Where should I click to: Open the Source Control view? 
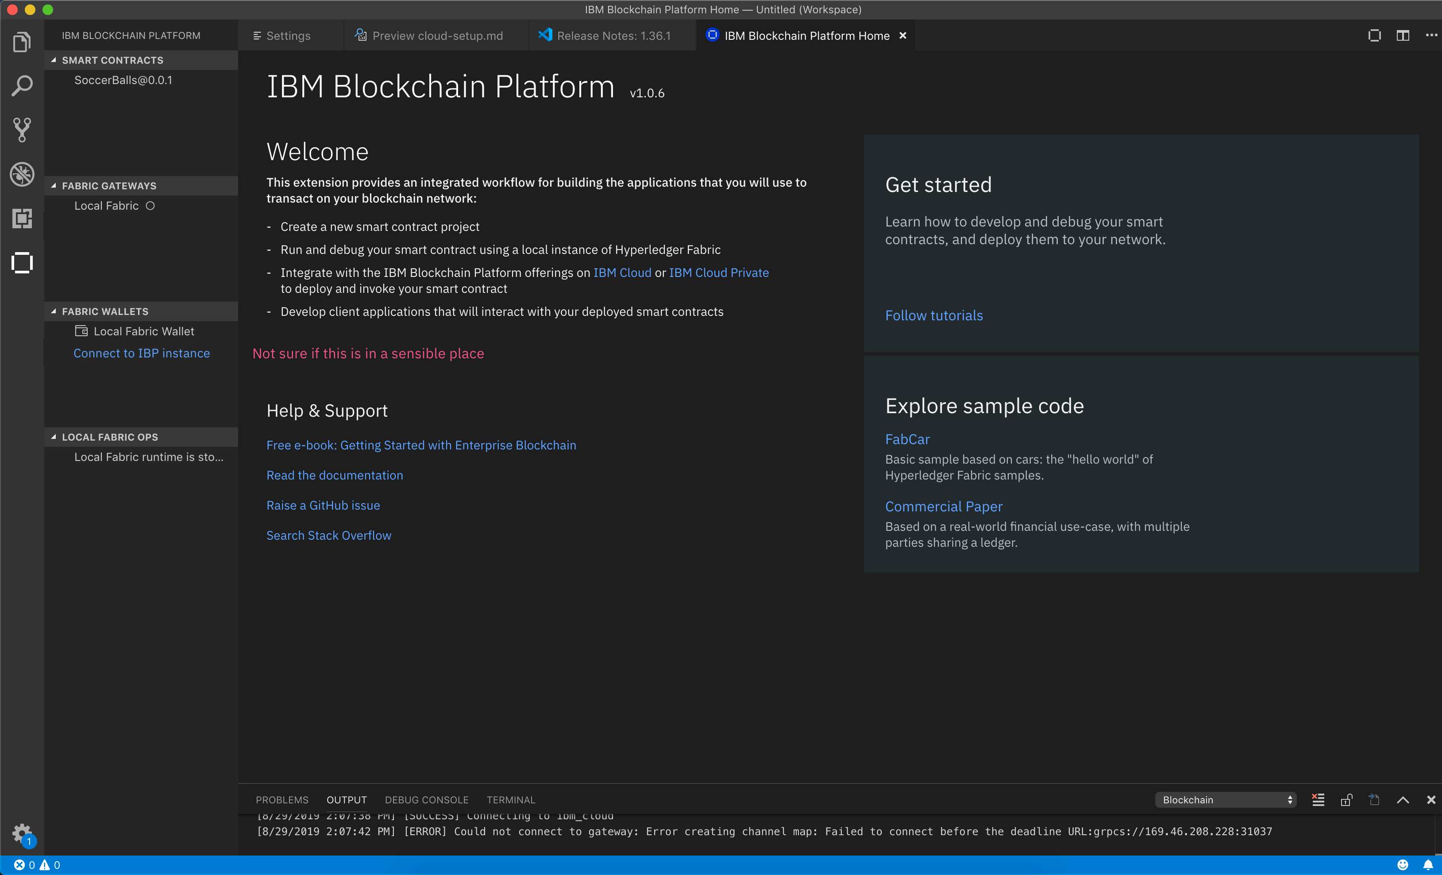pos(22,129)
